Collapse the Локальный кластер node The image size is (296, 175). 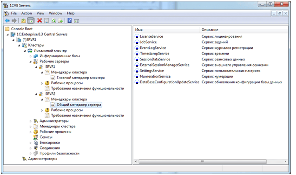[x=25, y=51]
